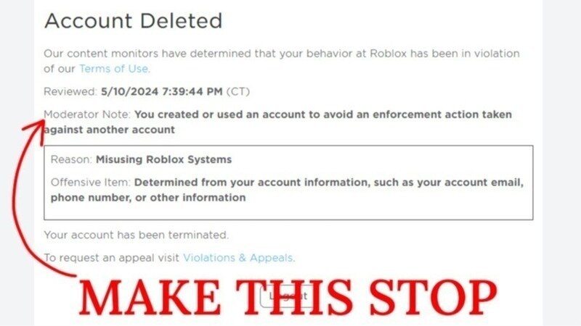
Task: Open the Violations & Appeals link
Action: [238, 258]
